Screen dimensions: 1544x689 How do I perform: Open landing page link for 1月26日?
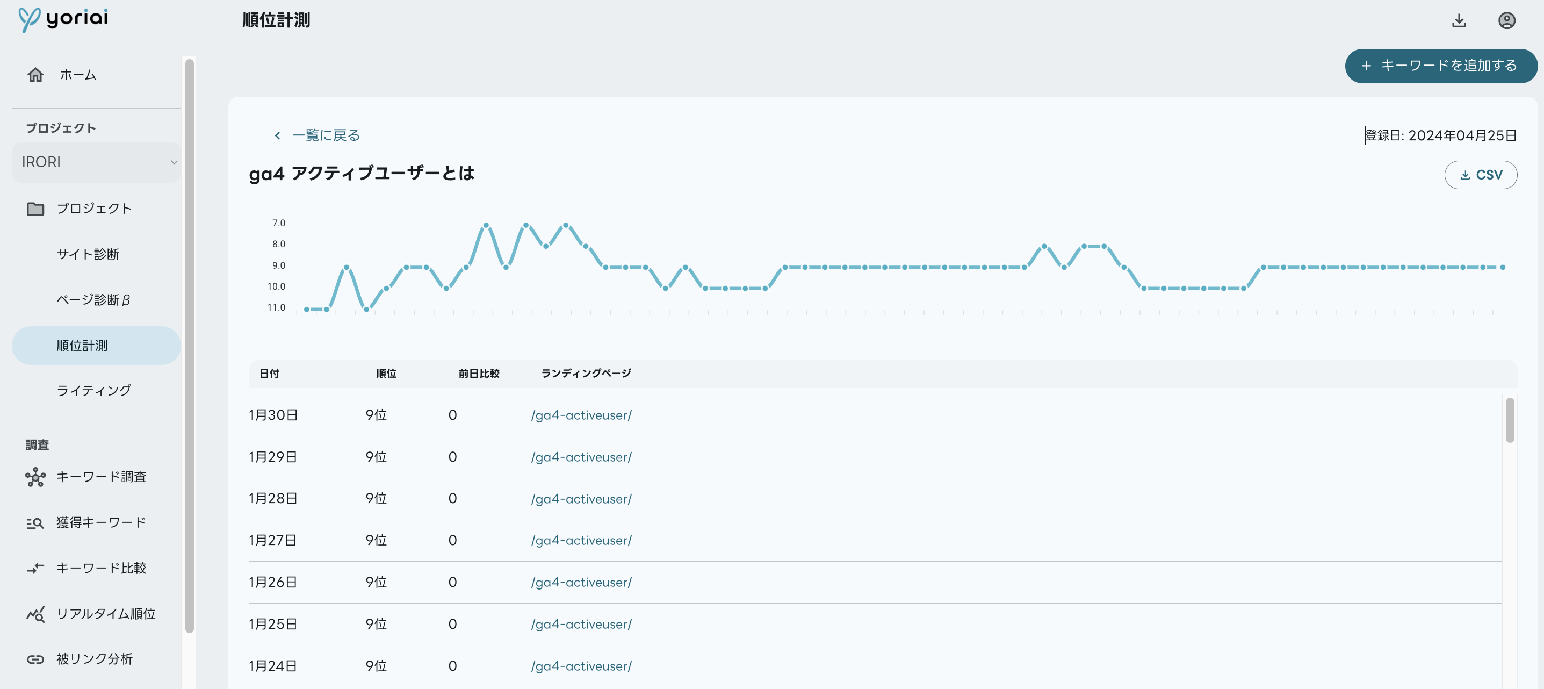tap(581, 582)
